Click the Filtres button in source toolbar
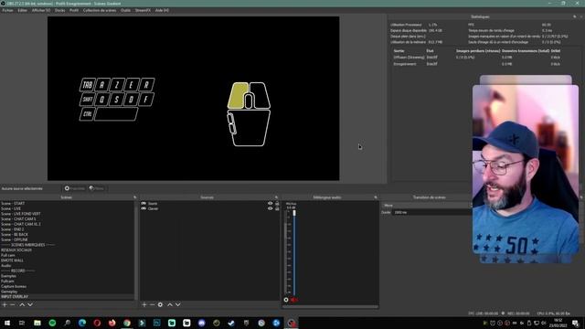This screenshot has width=585, height=329. pyautogui.click(x=97, y=188)
